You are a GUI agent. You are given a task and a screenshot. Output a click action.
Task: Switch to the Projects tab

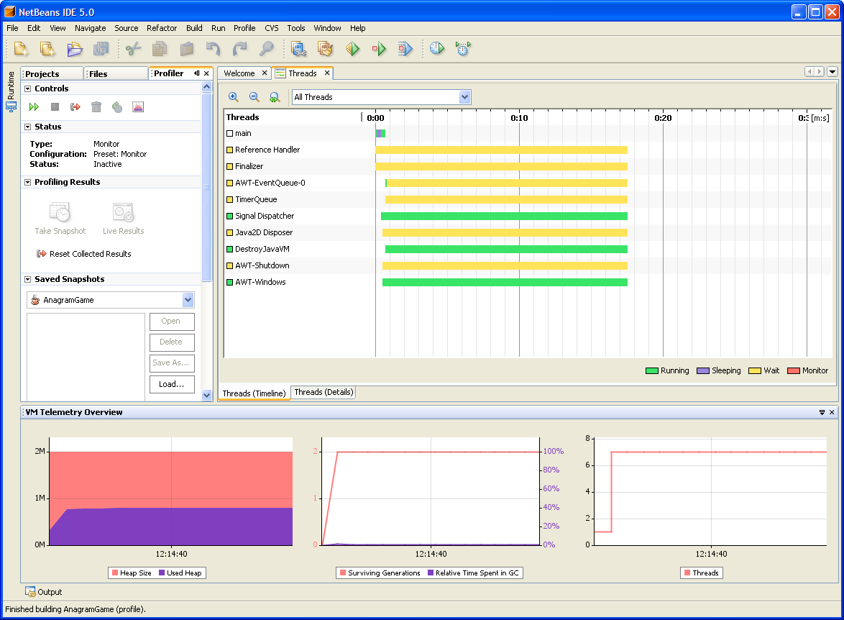click(52, 74)
